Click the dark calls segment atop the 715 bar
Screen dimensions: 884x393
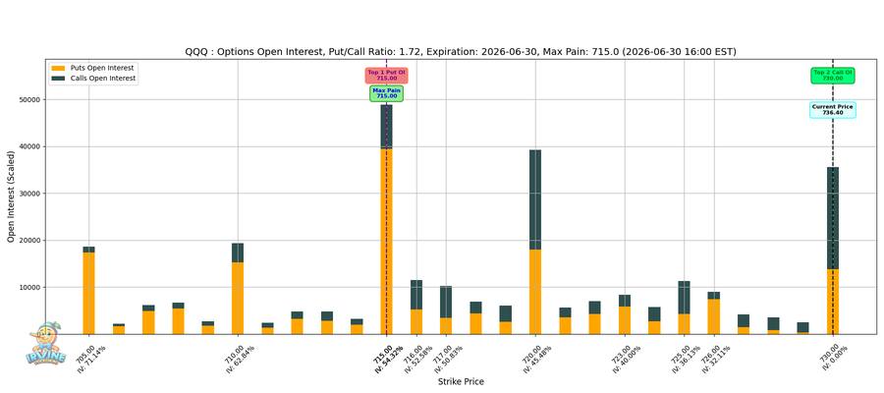386,127
